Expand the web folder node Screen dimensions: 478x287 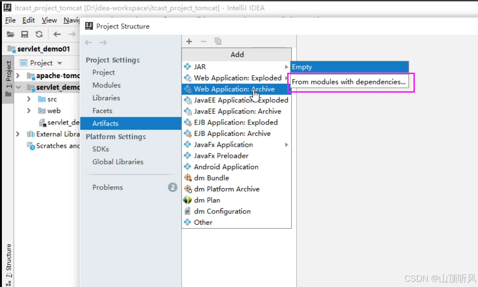pos(29,111)
